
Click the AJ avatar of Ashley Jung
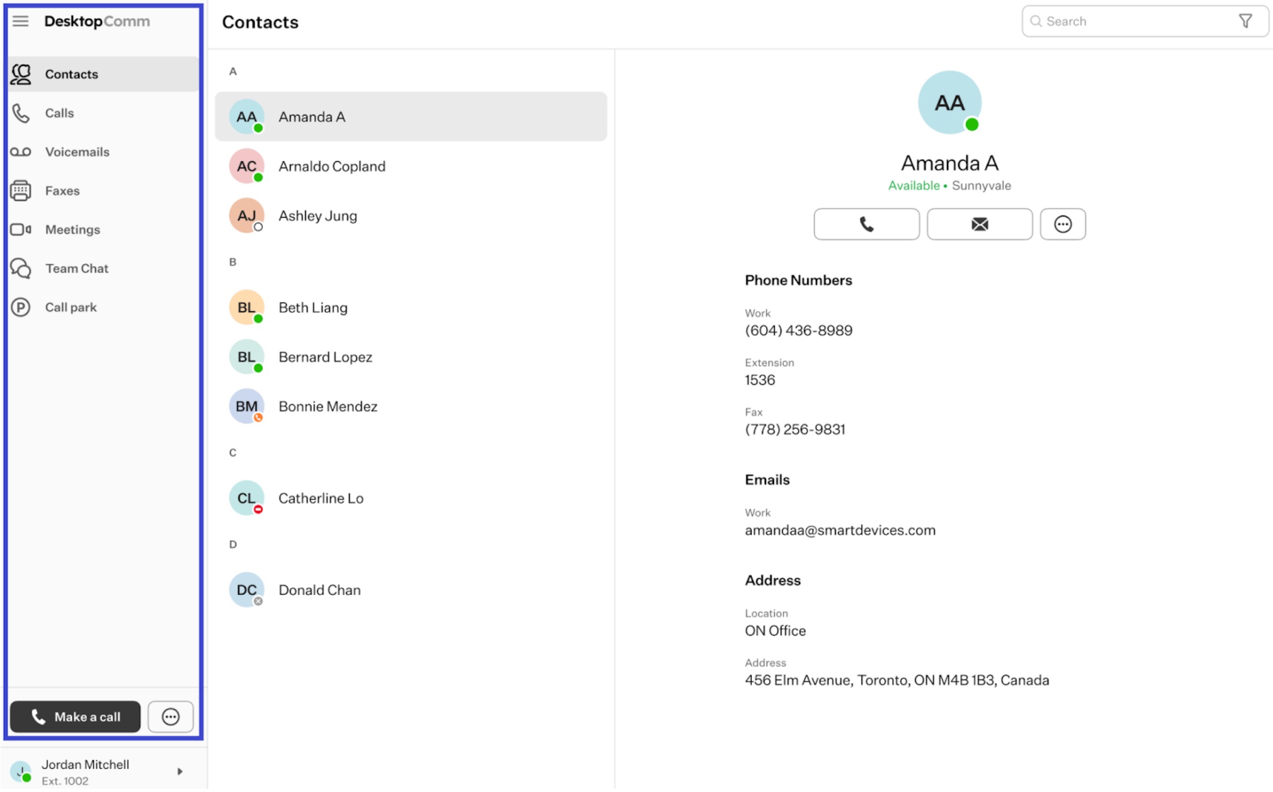[x=246, y=216]
